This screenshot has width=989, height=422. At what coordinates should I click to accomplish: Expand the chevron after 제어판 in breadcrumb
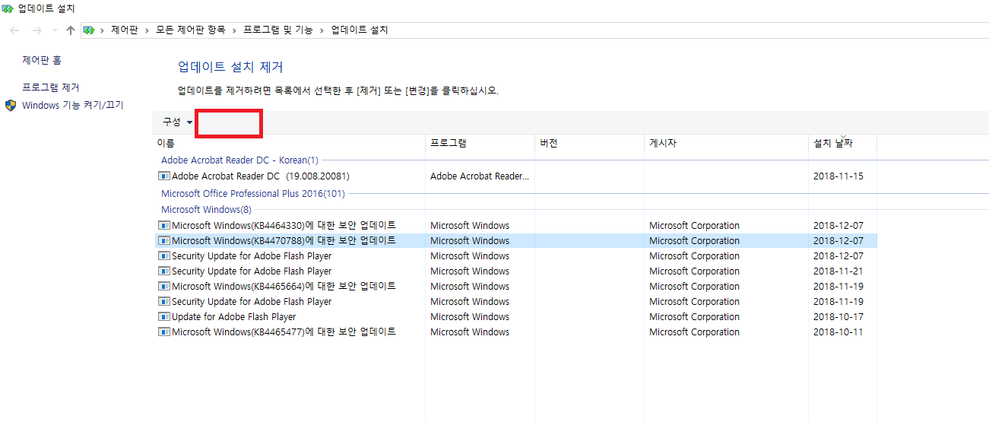point(147,30)
